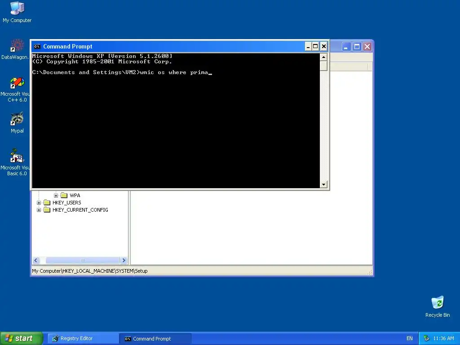Switch to Registry Editor in taskbar
The height and width of the screenshot is (345, 460).
(x=83, y=339)
